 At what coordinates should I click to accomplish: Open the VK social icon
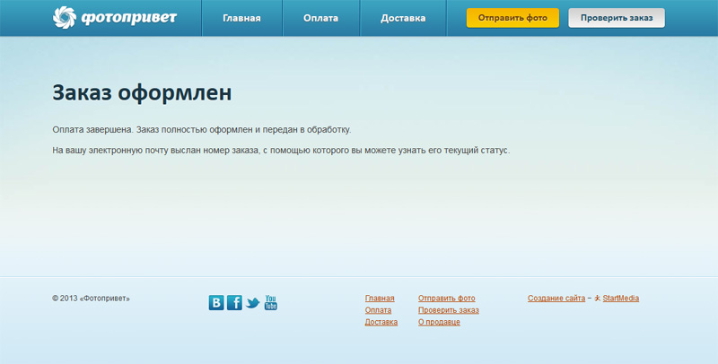click(216, 303)
